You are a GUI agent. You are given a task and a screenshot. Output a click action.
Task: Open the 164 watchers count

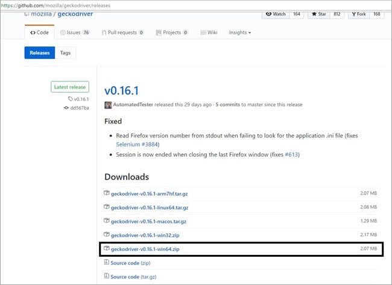pyautogui.click(x=297, y=14)
